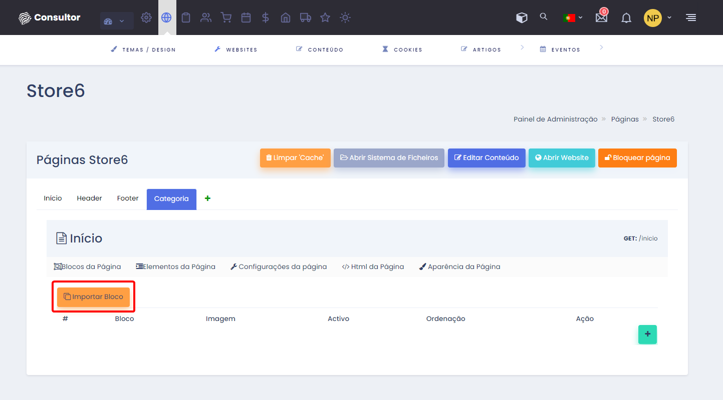This screenshot has height=400, width=723.
Task: Click the Bloco column header
Action: [124, 318]
